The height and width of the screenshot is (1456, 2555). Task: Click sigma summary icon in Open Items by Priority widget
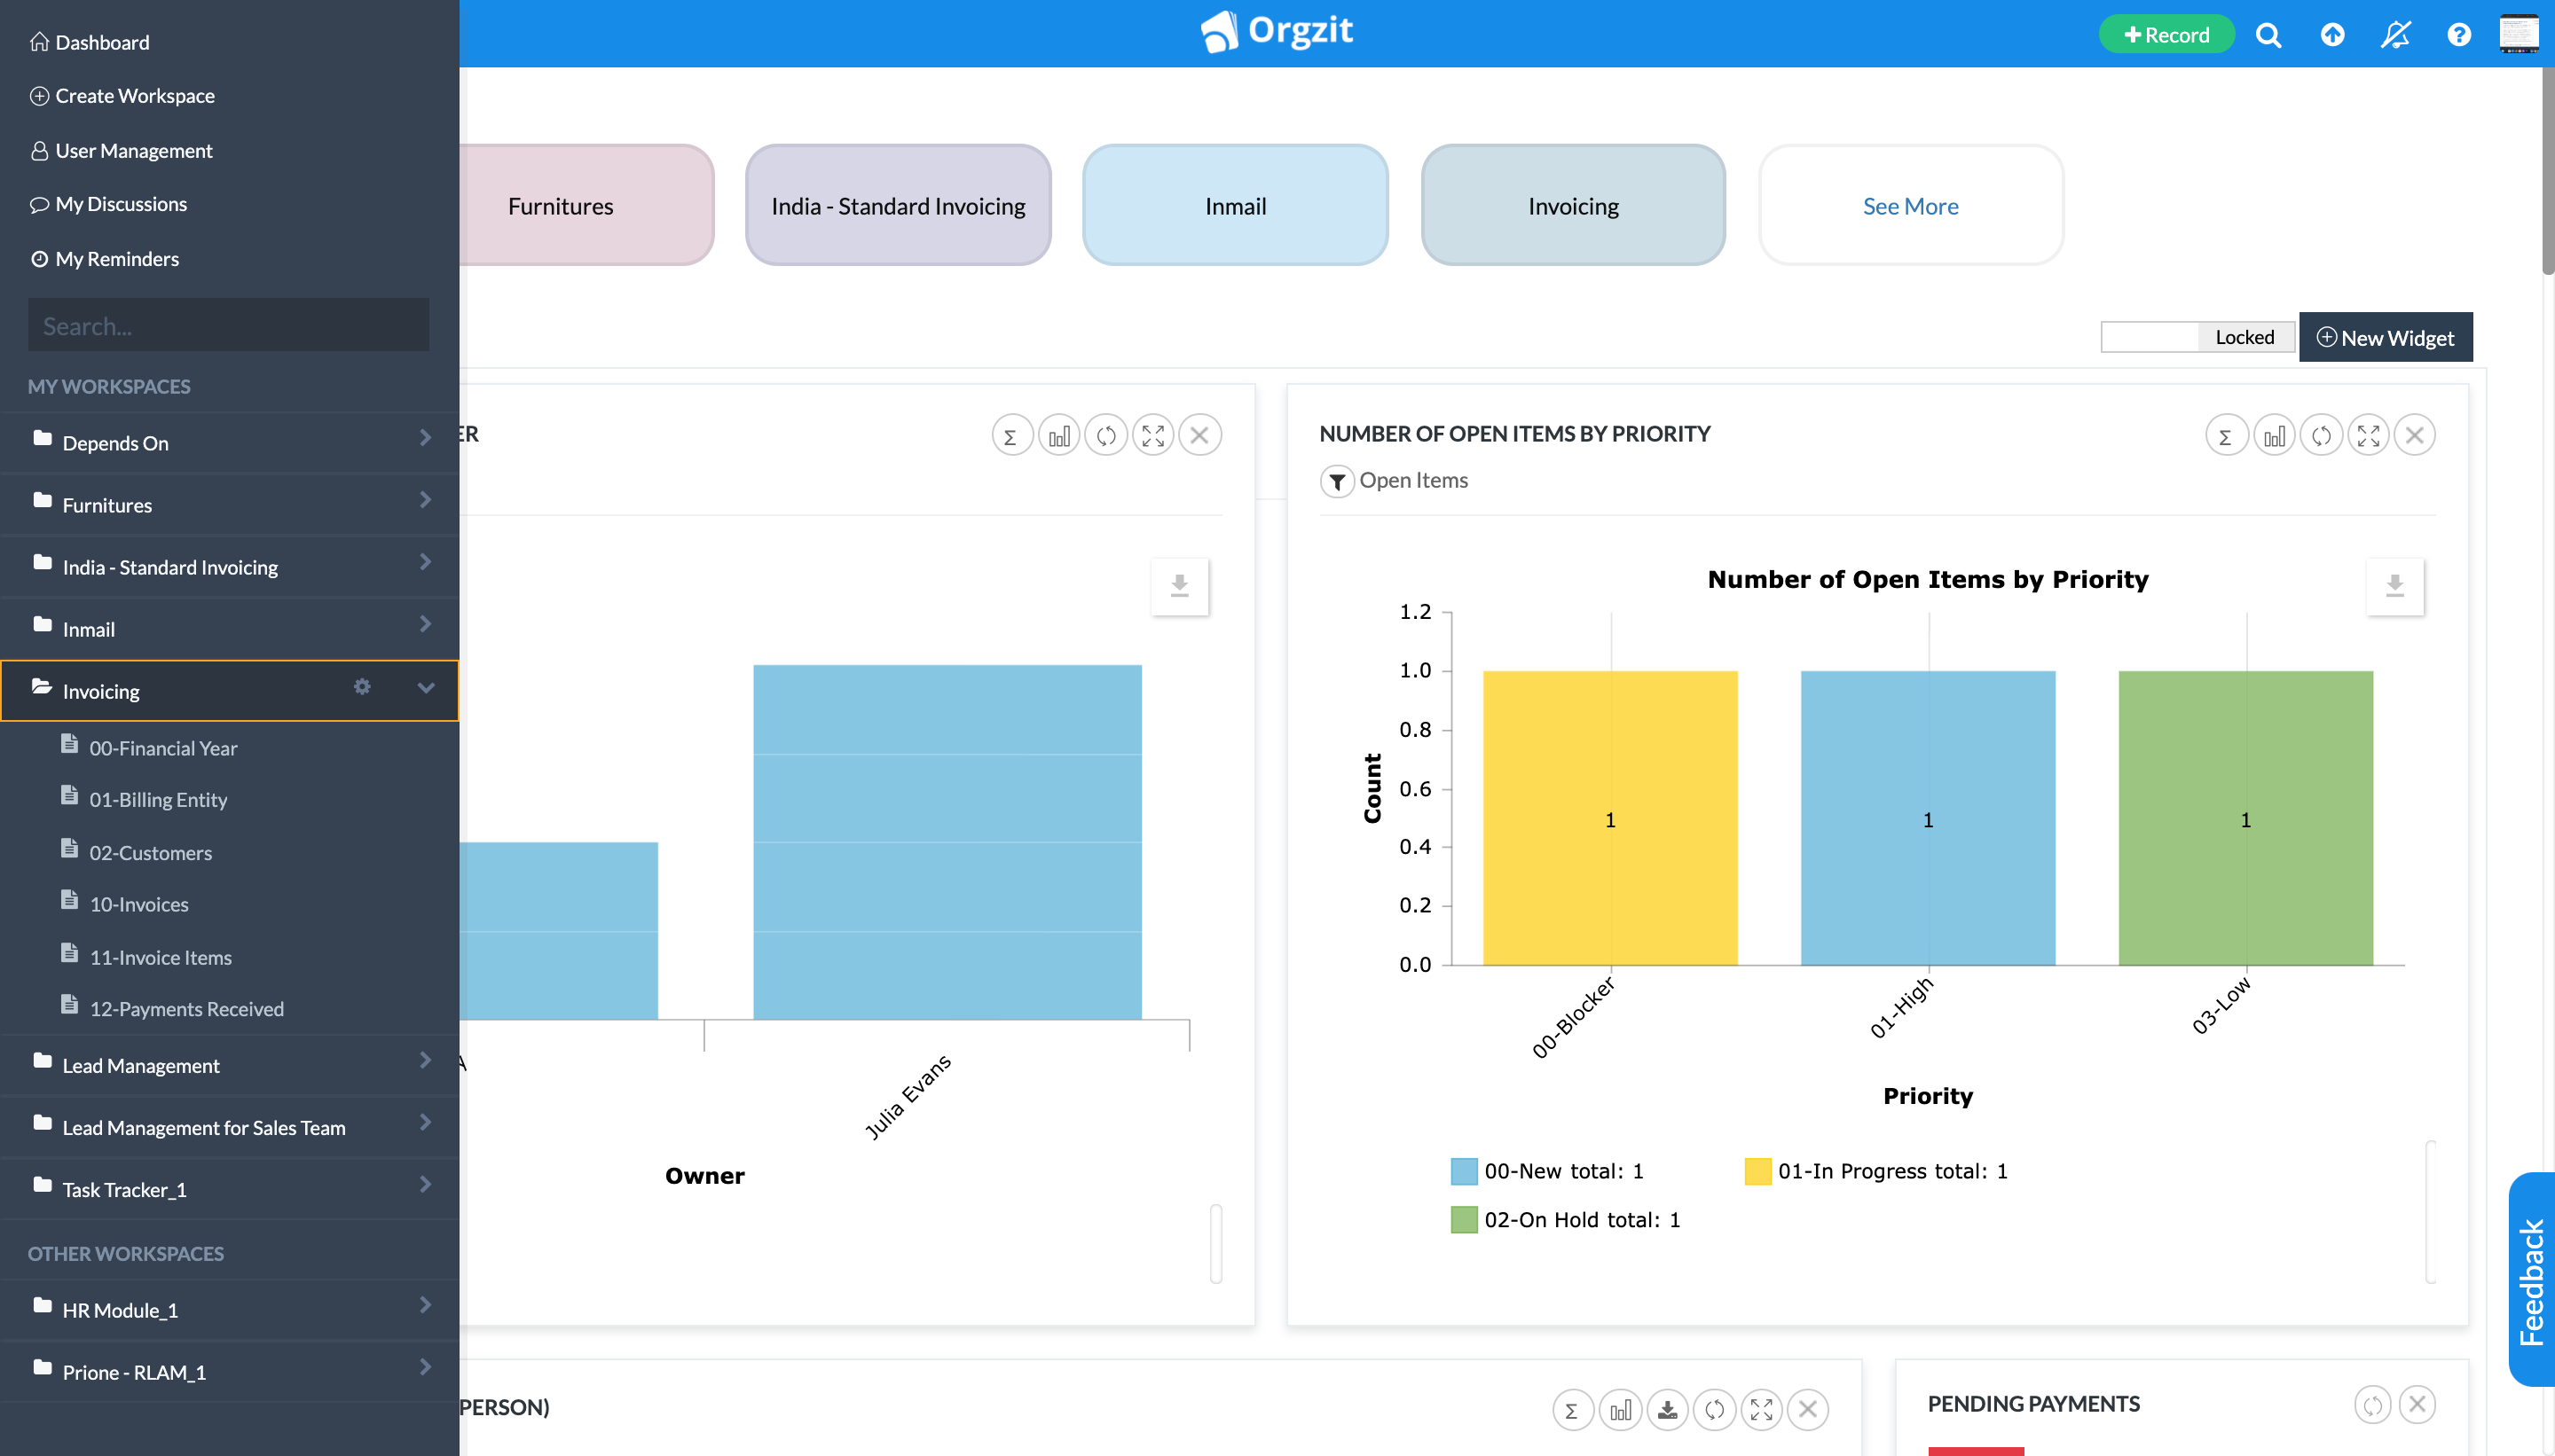pyautogui.click(x=2226, y=435)
